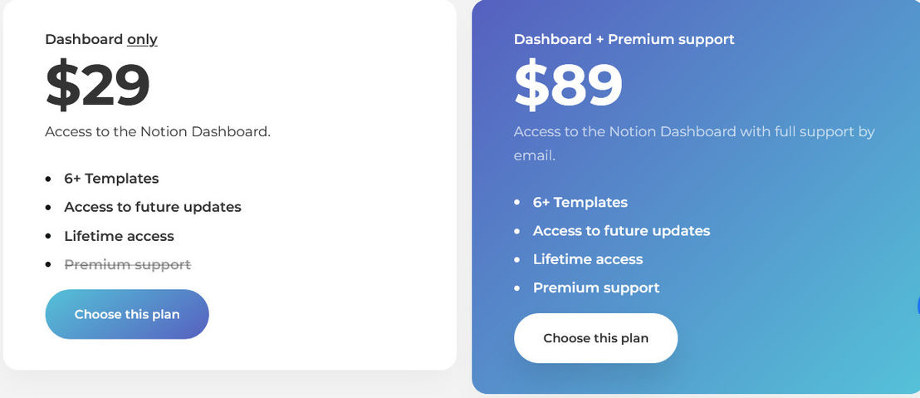The image size is (920, 398).
Task: Select the $29 price text
Action: (x=97, y=85)
